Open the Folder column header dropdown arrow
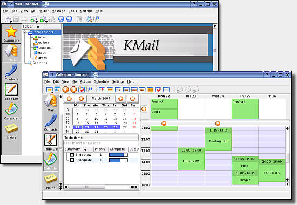Screen dimensions: 297x205 pyautogui.click(x=38, y=26)
